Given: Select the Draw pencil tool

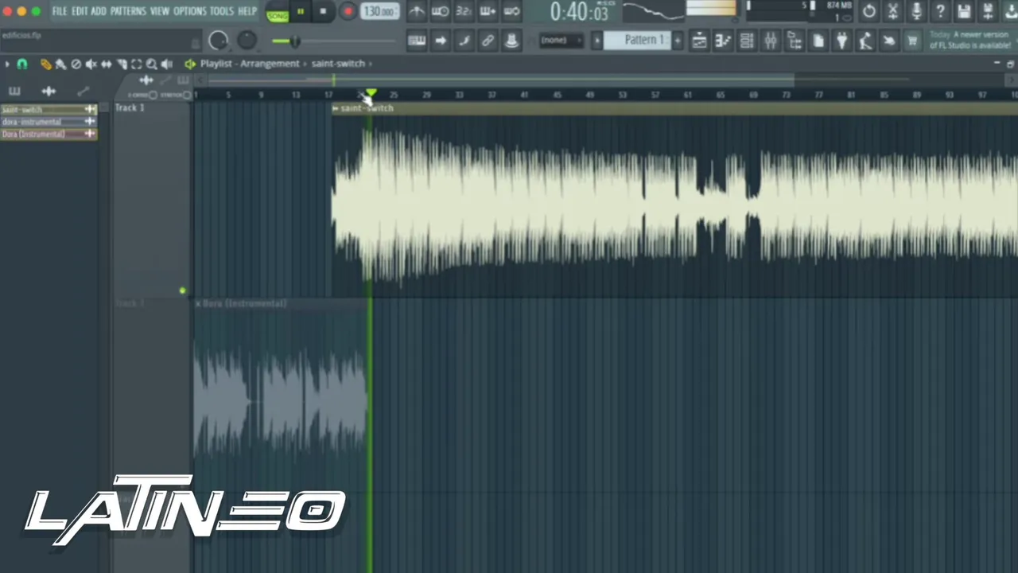Looking at the screenshot, I should (45, 64).
